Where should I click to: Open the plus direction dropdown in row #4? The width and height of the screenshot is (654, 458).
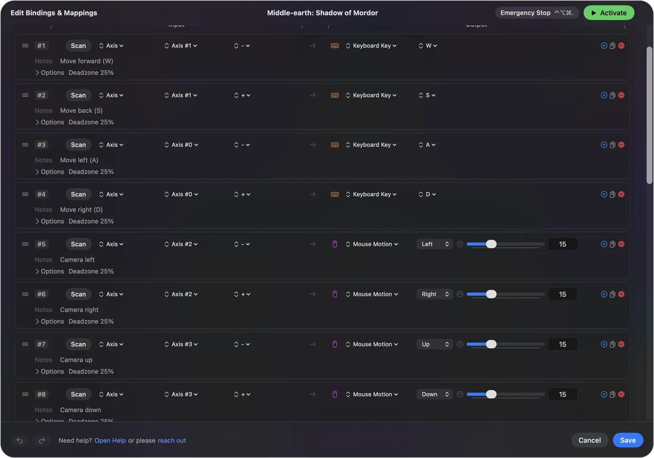[x=242, y=194]
